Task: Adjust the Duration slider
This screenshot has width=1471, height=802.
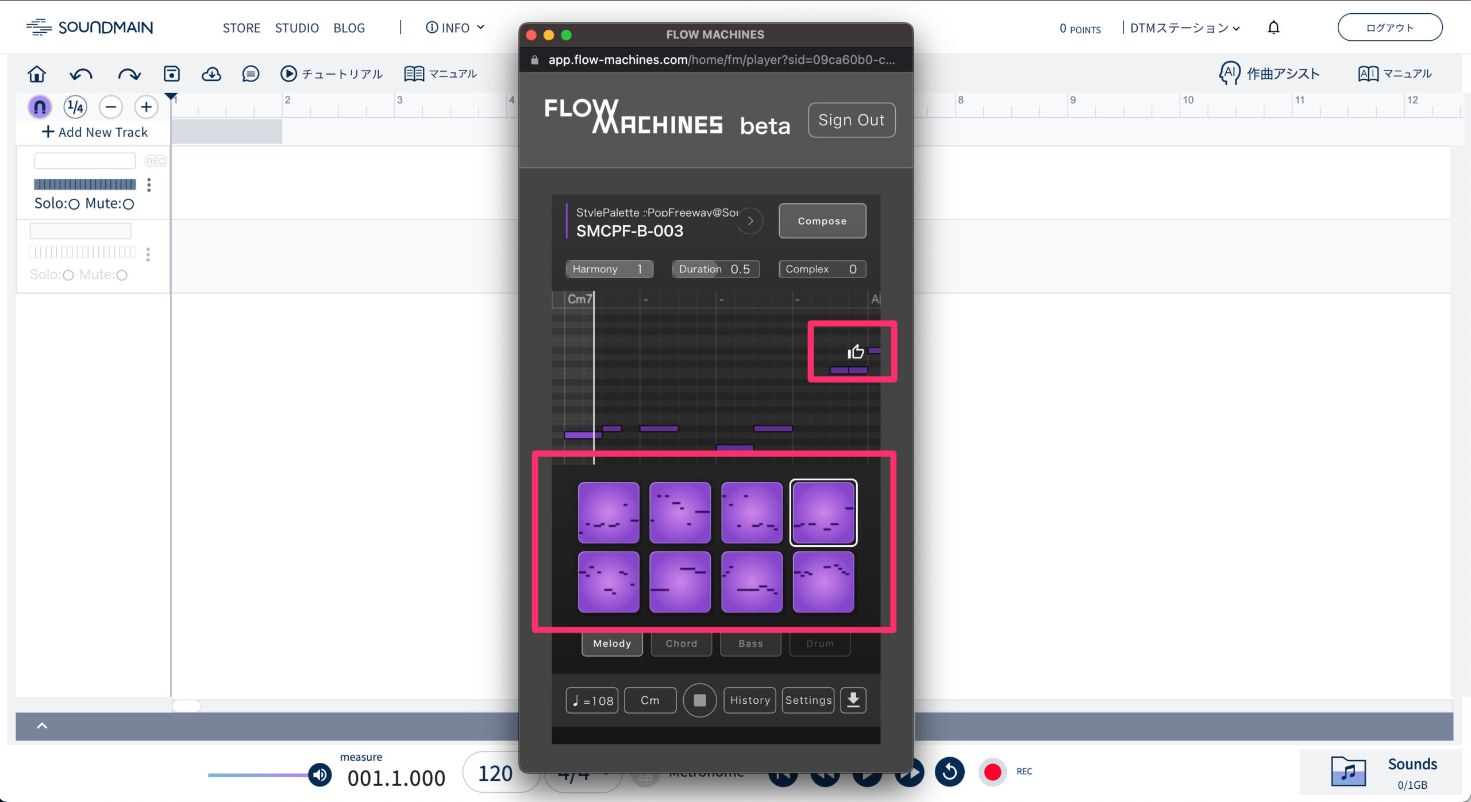Action: coord(716,269)
